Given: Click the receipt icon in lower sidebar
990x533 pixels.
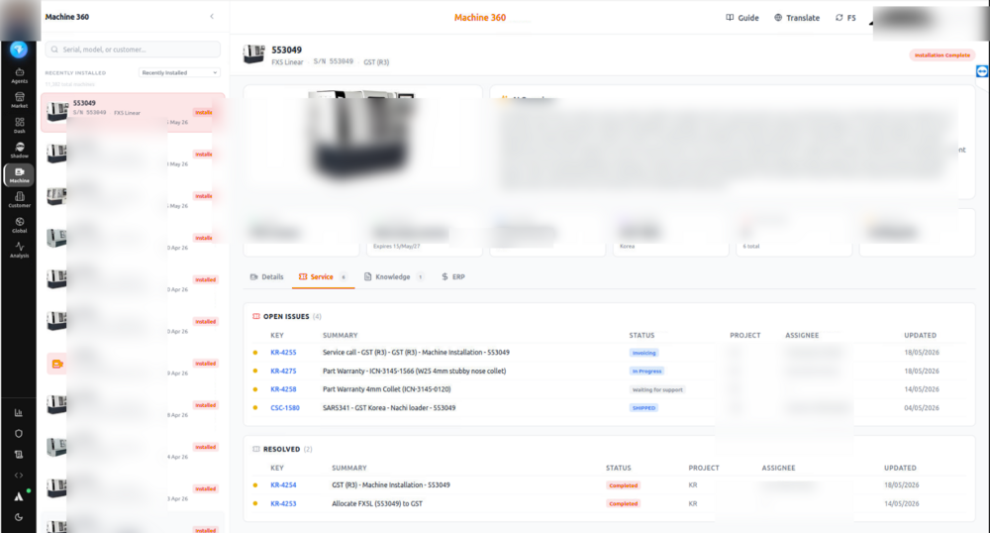Looking at the screenshot, I should coord(18,454).
